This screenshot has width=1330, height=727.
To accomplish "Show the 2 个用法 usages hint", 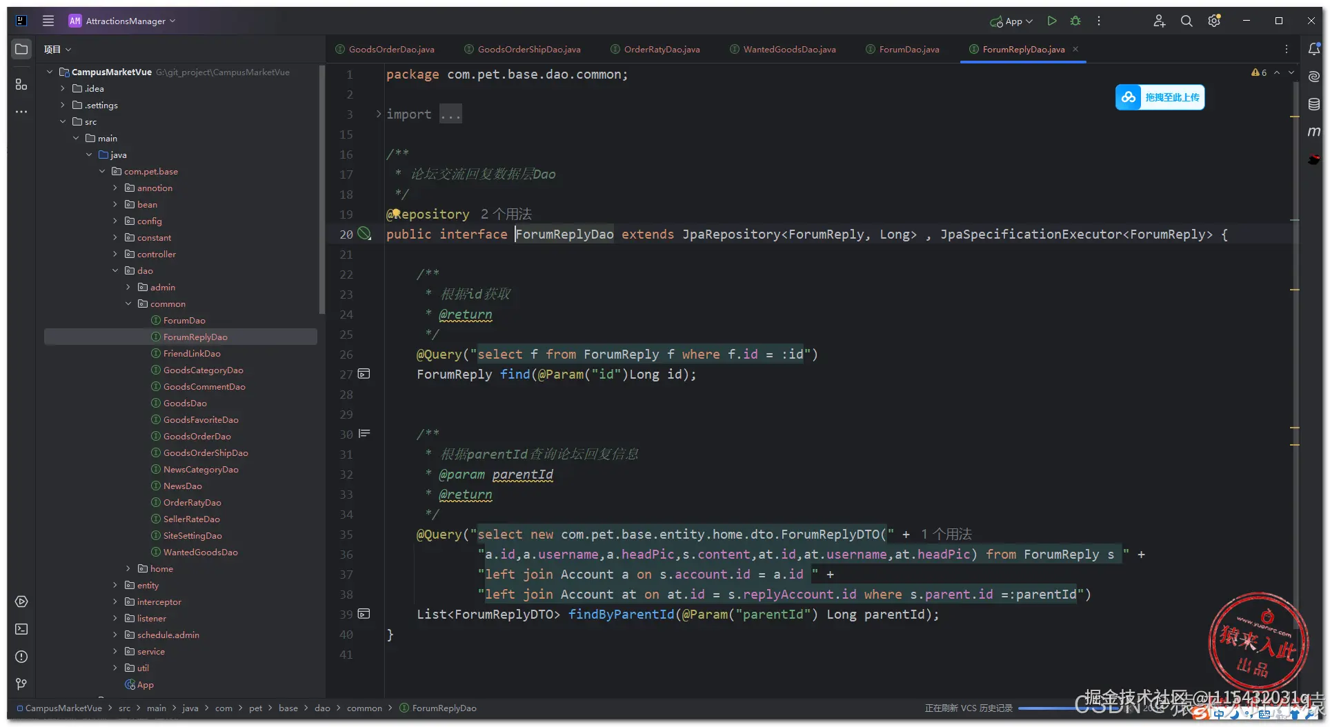I will pyautogui.click(x=506, y=214).
